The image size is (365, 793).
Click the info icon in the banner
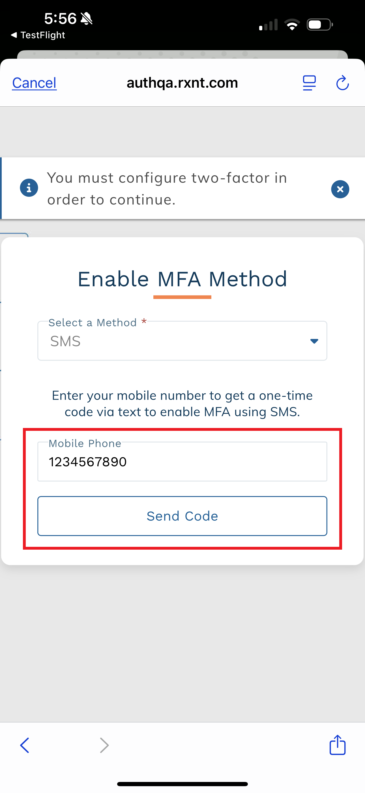pyautogui.click(x=29, y=188)
